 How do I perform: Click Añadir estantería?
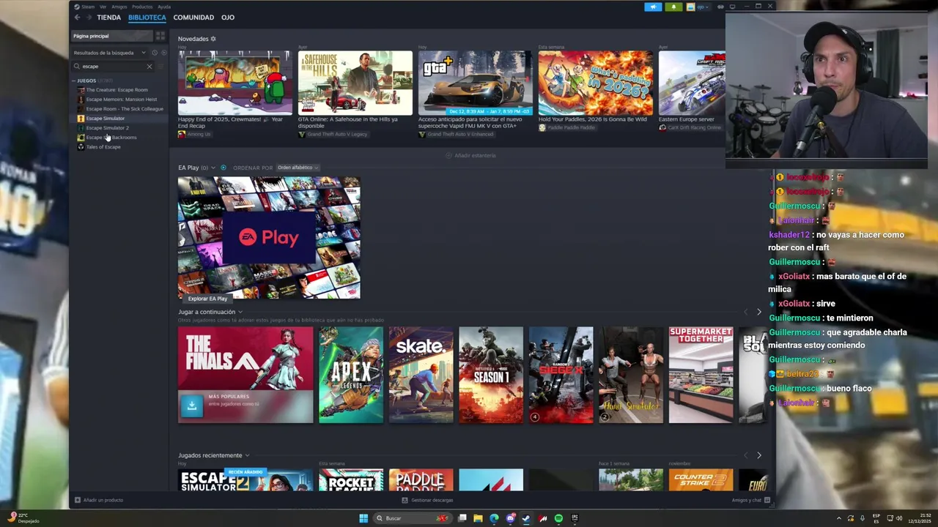coord(470,155)
